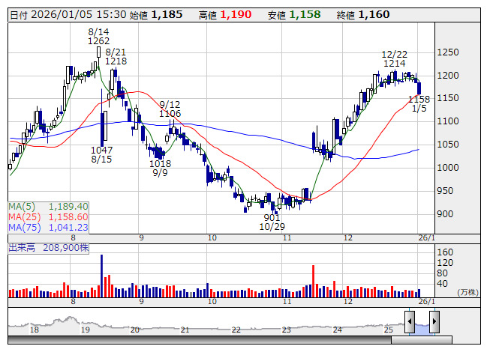This screenshot has width=490, height=352.
Task: Click year 21 on the overview timeline
Action: (x=185, y=330)
